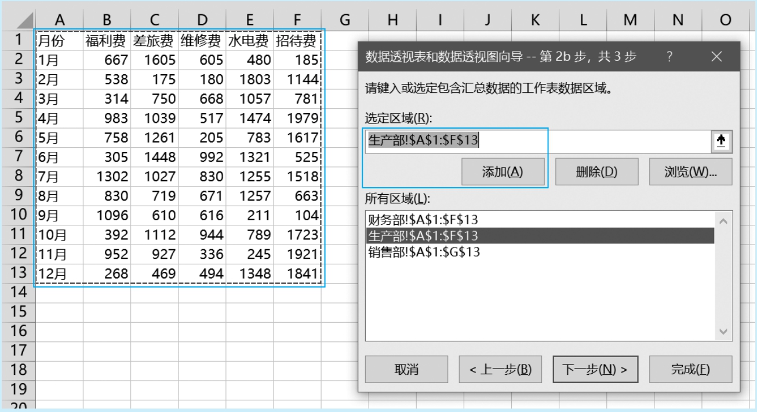
Task: Click the collapse dialog range selector icon
Action: (x=721, y=141)
